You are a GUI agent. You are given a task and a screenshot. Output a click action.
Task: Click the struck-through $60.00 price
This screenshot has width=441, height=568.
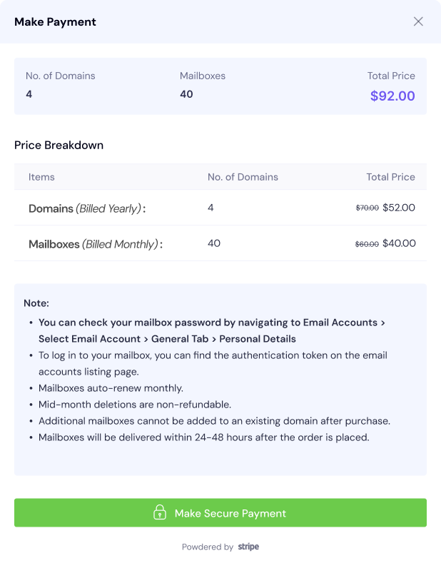coord(367,244)
